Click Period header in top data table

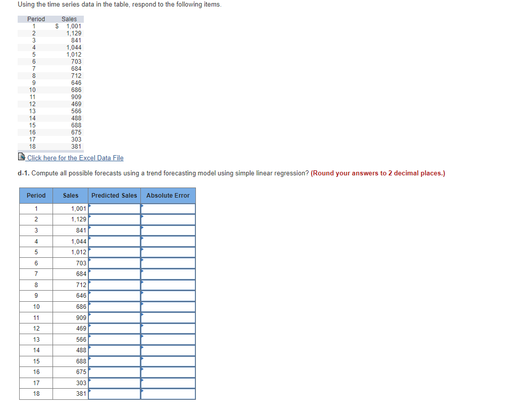(36, 19)
